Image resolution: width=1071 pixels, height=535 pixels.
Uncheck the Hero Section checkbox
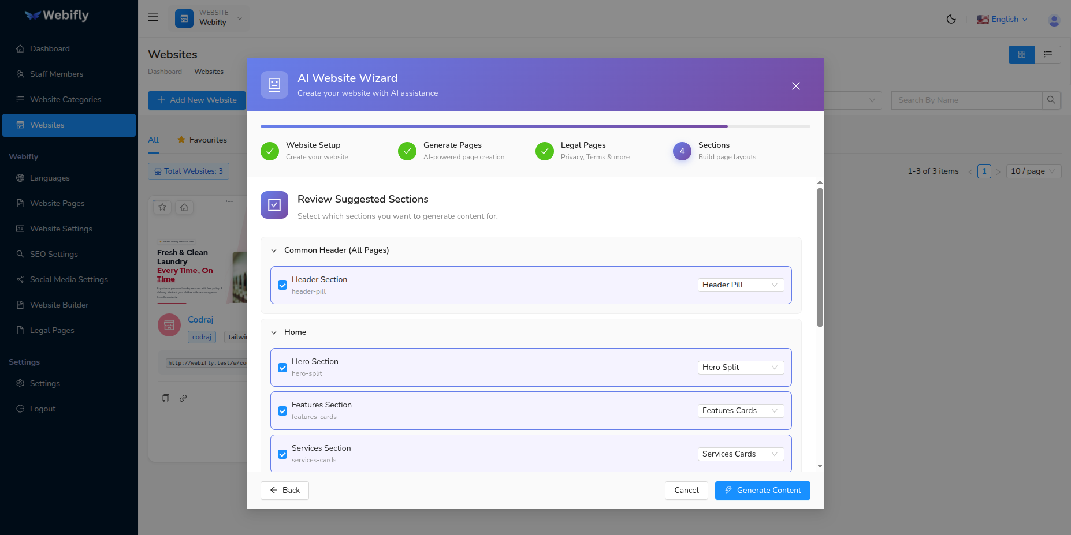click(x=282, y=368)
